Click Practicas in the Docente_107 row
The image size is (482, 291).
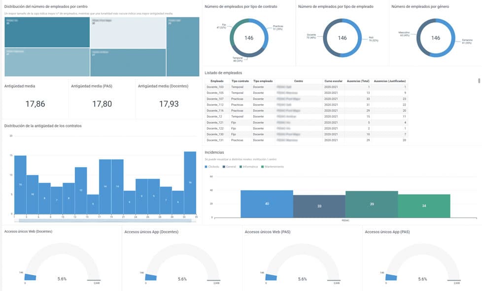(x=238, y=99)
